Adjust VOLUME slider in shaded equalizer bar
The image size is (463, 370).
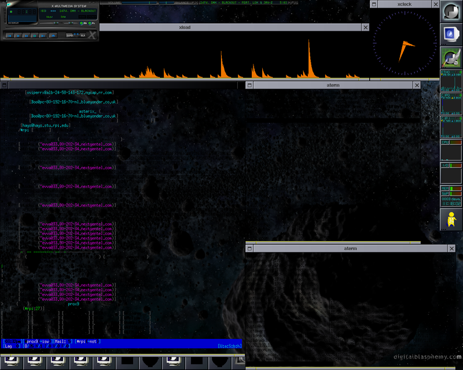pos(139,3)
